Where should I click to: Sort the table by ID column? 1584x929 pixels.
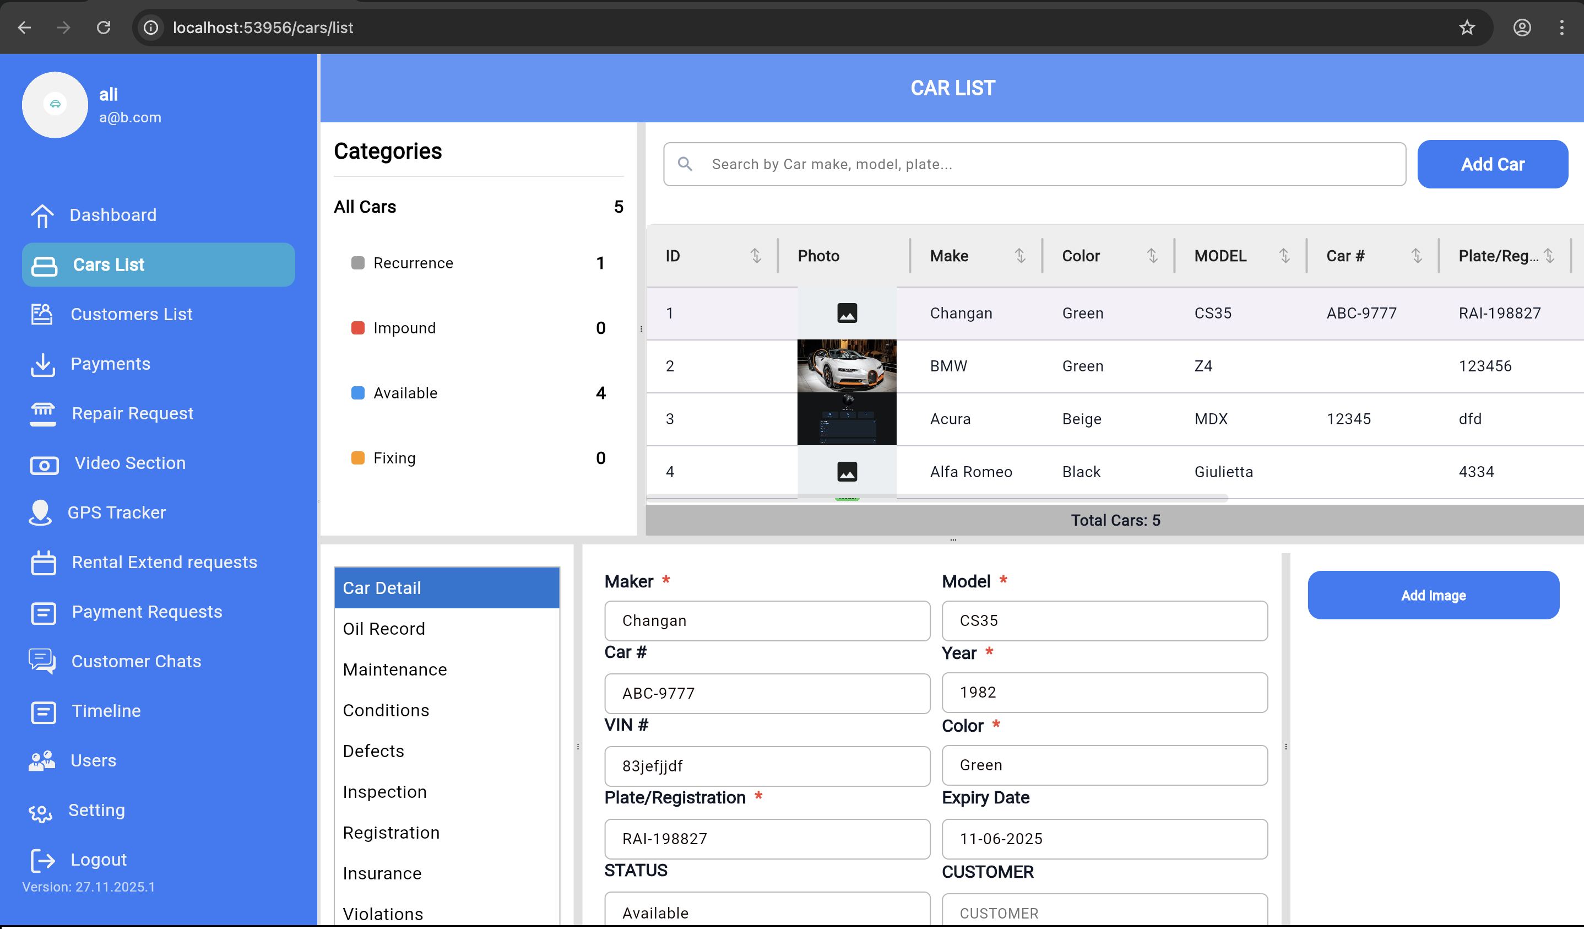(756, 256)
